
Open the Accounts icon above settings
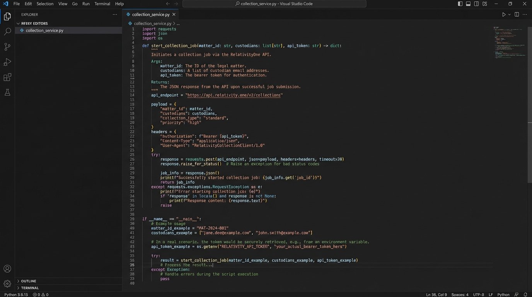pyautogui.click(x=7, y=268)
